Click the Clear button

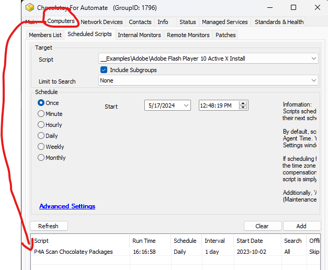(262, 226)
